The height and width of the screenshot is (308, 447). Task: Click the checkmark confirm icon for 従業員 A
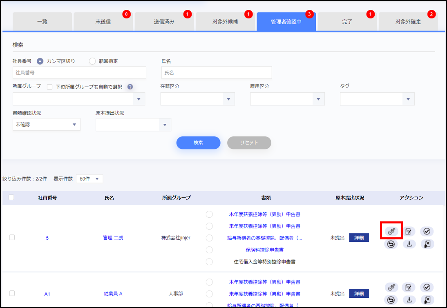[427, 287]
